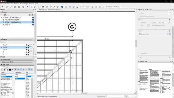Click the black text color swatch
Screen dimensions: 174x98
click(10, 70)
